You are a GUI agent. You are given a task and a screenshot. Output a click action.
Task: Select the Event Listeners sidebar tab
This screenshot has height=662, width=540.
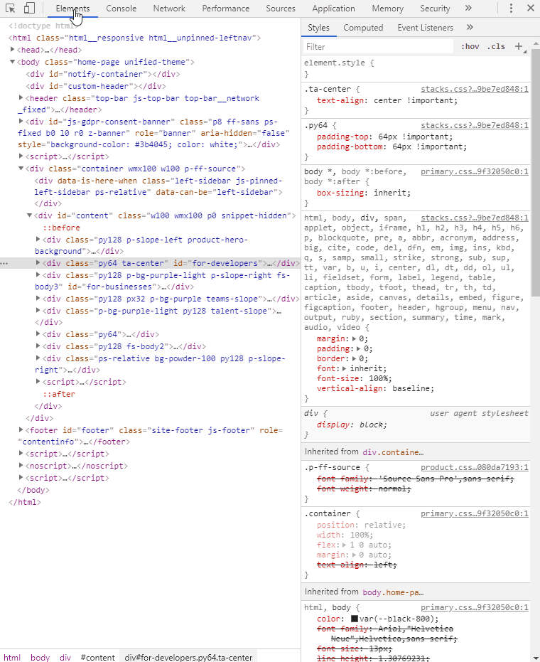click(x=425, y=28)
